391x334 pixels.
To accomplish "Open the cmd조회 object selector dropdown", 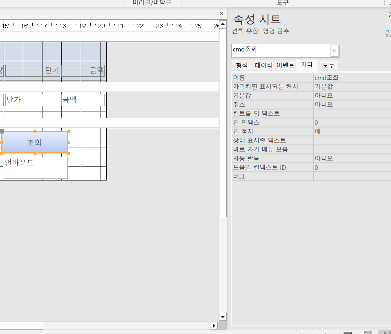I will 334,51.
